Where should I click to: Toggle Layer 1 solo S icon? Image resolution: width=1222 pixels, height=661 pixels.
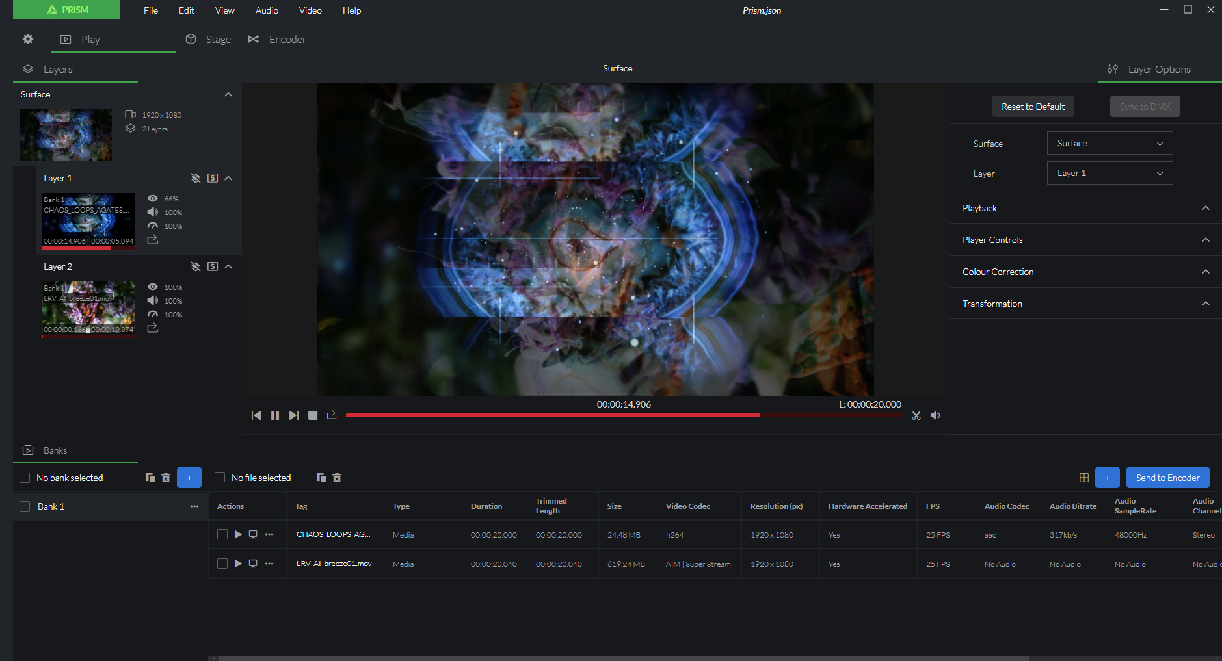[x=213, y=178]
